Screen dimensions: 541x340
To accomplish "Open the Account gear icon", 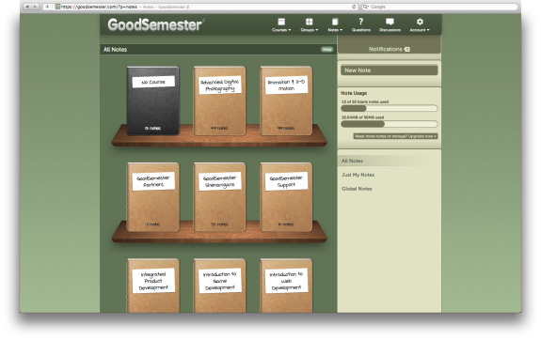I will pyautogui.click(x=420, y=22).
